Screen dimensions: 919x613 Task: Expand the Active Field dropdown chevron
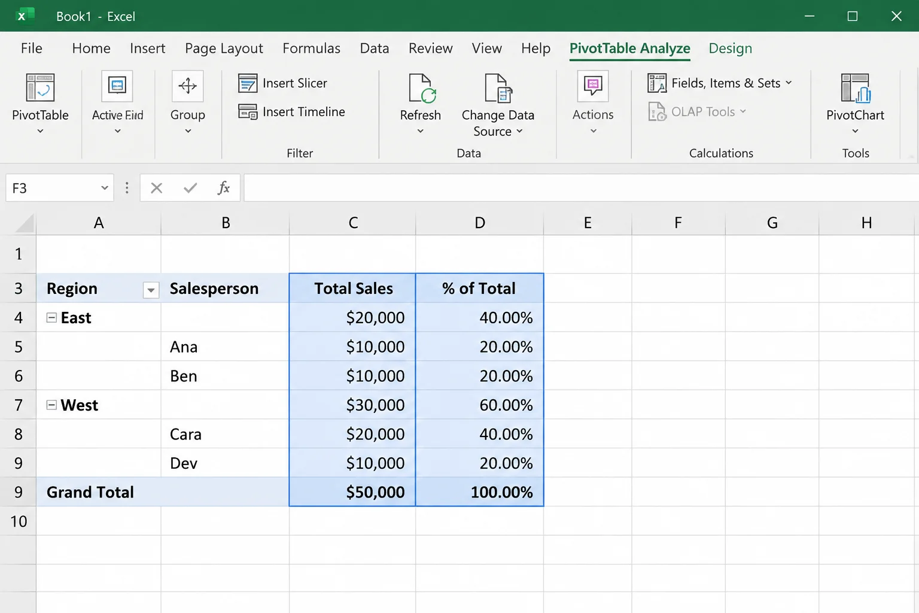(117, 131)
